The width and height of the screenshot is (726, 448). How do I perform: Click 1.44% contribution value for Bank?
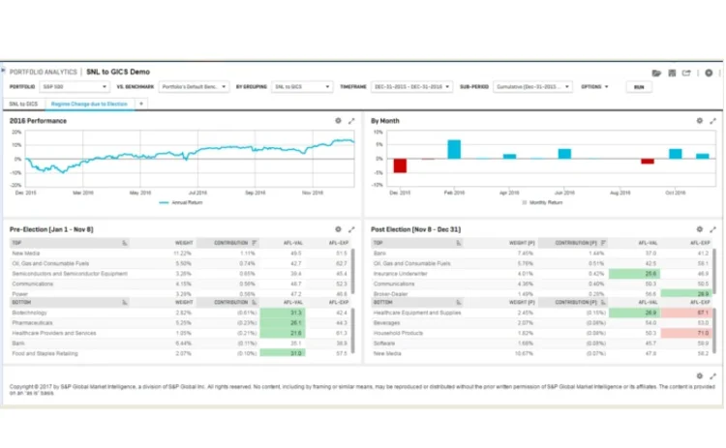596,254
